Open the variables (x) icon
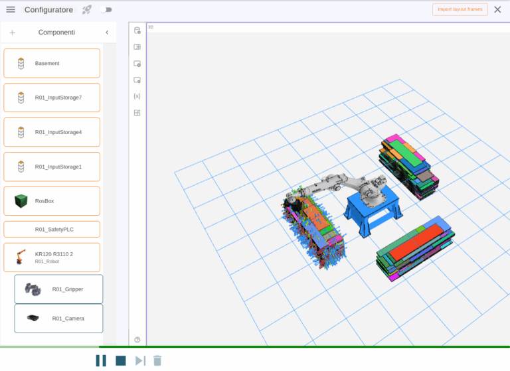The image size is (510, 371). 137,96
